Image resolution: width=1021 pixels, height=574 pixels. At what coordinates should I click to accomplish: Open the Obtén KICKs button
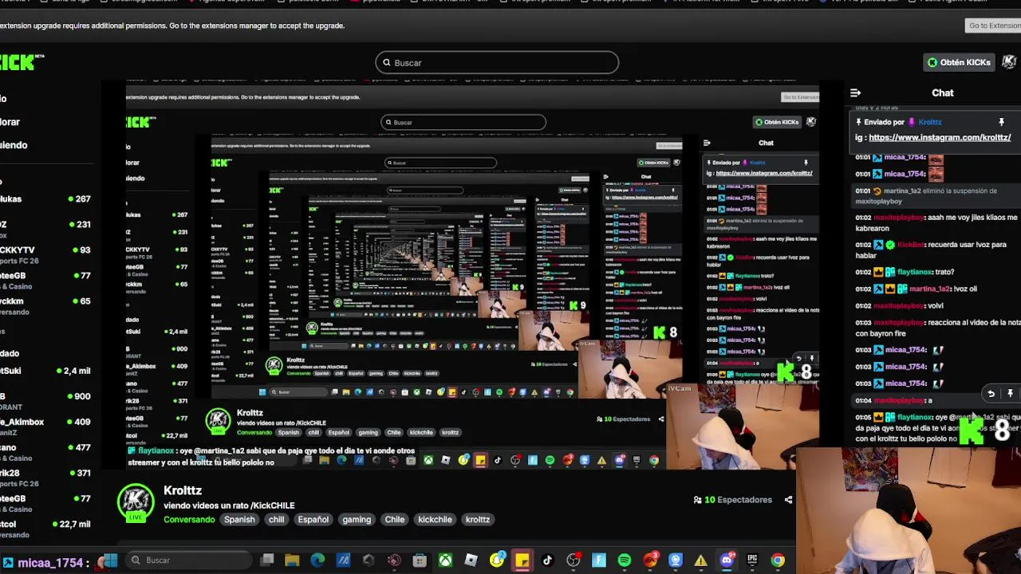pyautogui.click(x=959, y=62)
